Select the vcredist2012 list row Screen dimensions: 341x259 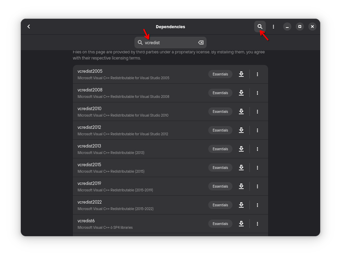(136, 130)
